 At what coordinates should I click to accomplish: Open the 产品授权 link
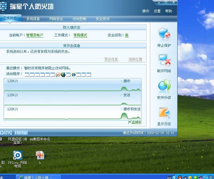[x=135, y=122]
